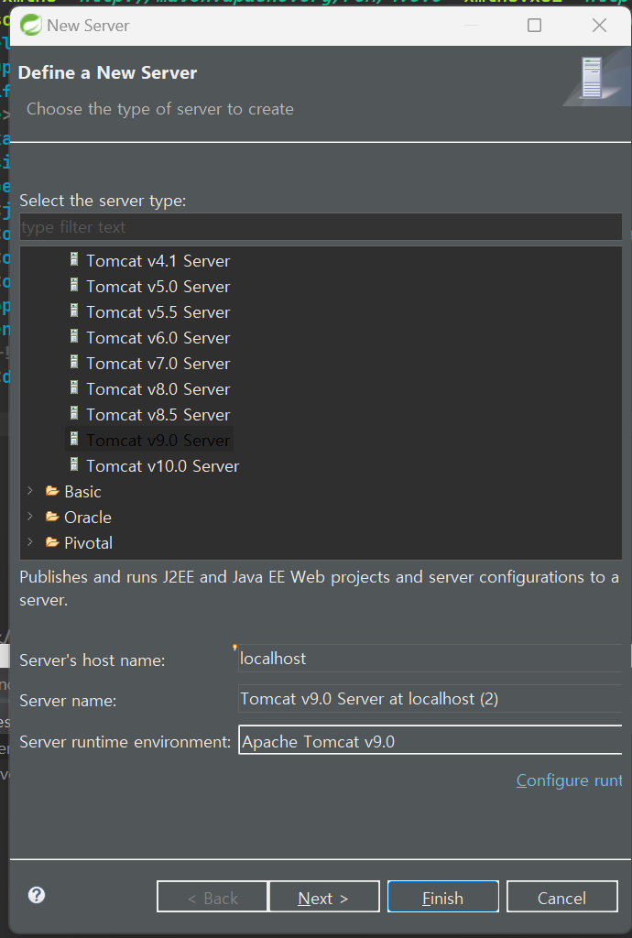Select the text 'Tomcat v9.0 Server'
Screen dimensions: 632x938
click(x=158, y=441)
